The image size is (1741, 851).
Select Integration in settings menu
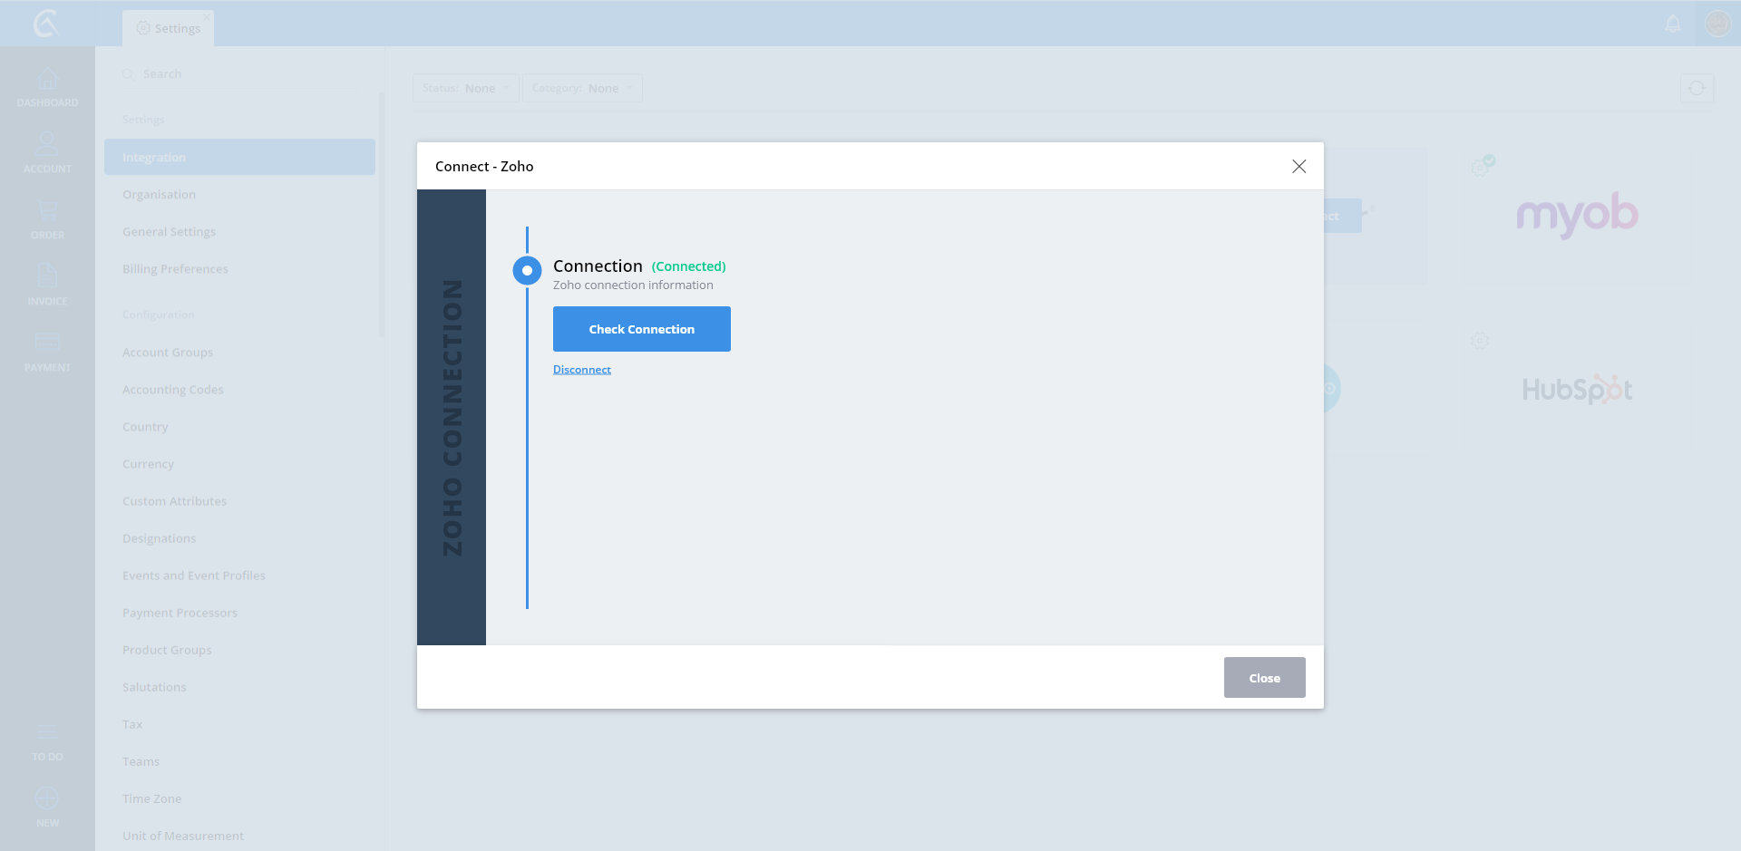(x=239, y=157)
